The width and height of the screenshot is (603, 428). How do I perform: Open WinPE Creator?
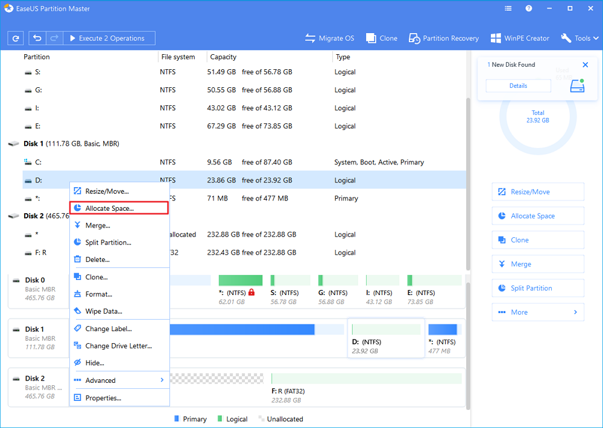coord(519,39)
